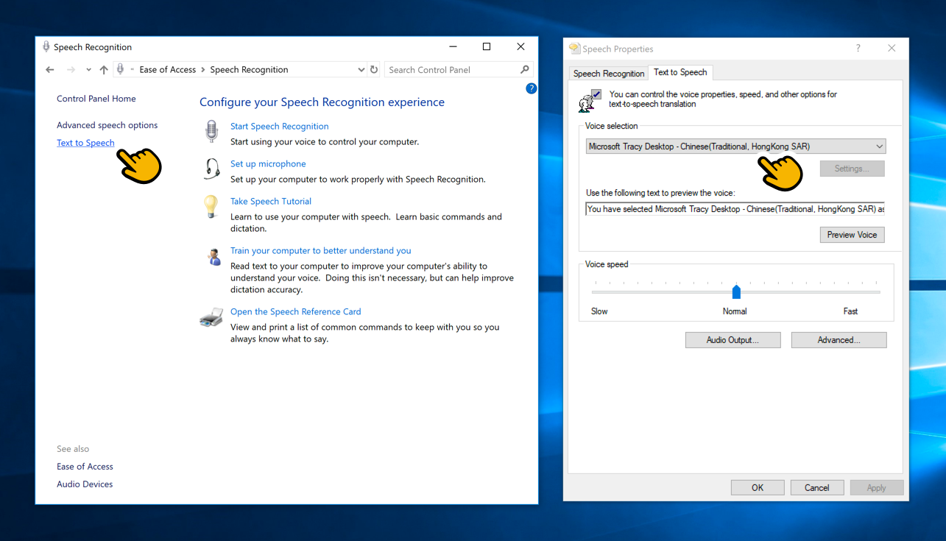The image size is (946, 541).
Task: Refresh the Speech Recognition control panel page
Action: (x=374, y=70)
